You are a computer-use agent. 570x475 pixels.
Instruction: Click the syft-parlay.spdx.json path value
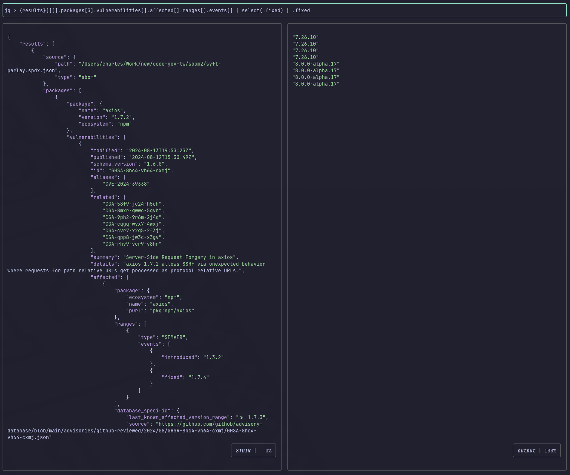coord(114,67)
